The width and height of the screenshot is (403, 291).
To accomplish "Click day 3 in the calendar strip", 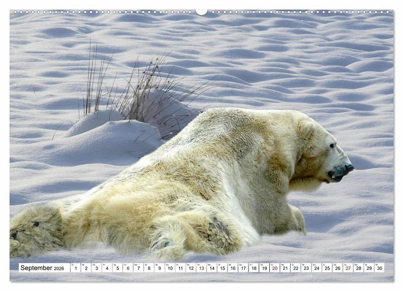I will (x=96, y=268).
